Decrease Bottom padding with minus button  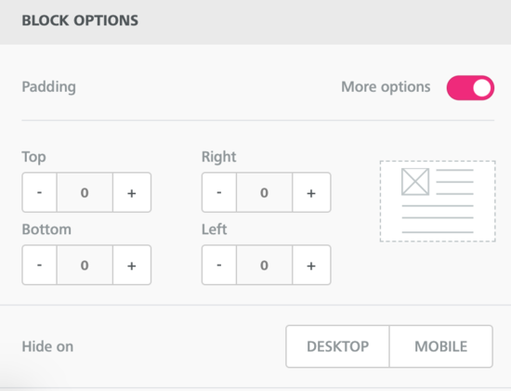[39, 265]
